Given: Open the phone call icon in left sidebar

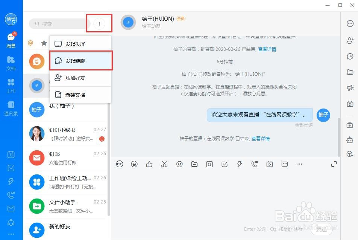Looking at the screenshot, I should pyautogui.click(x=11, y=195).
